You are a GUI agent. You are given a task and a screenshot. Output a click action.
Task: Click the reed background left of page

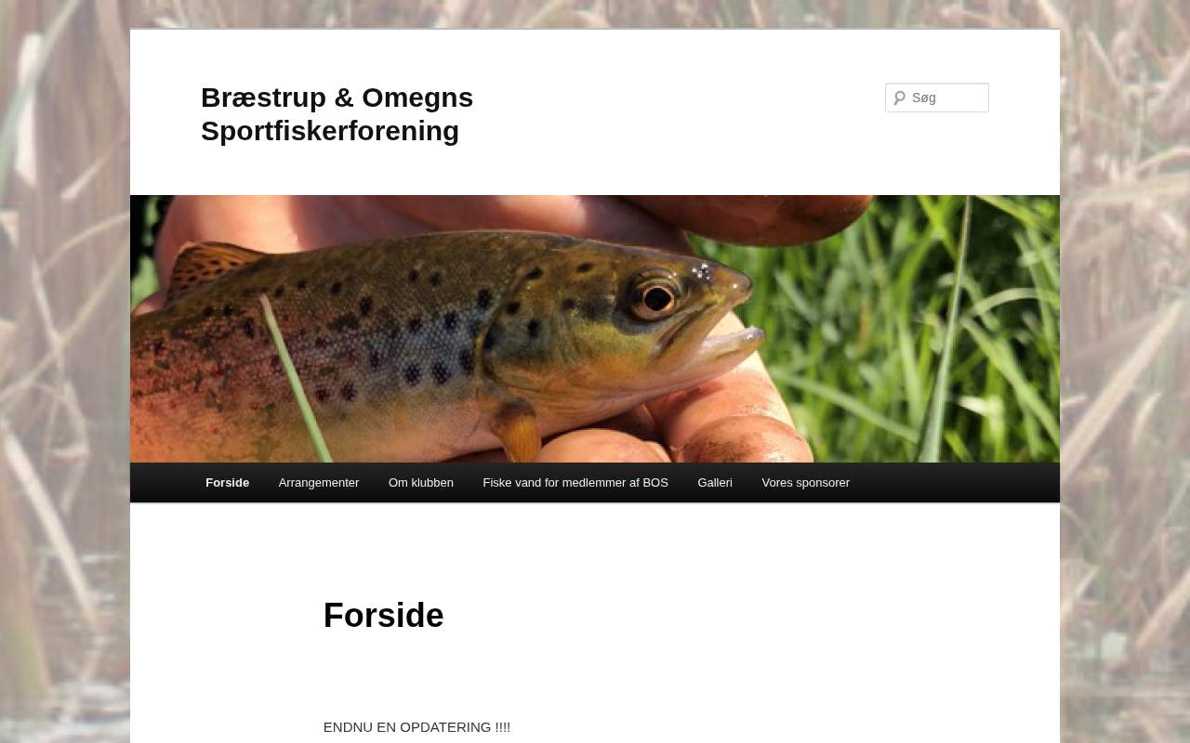[x=63, y=371]
